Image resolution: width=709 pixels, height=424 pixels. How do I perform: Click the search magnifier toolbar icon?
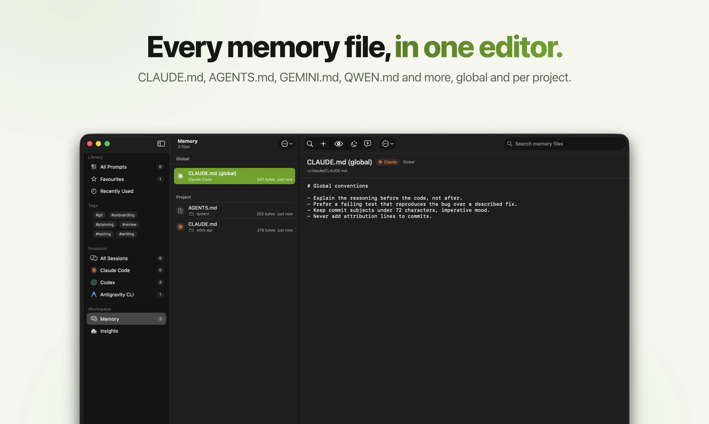click(x=310, y=144)
